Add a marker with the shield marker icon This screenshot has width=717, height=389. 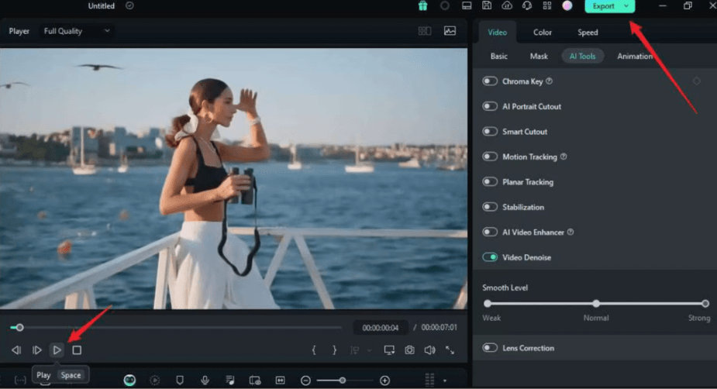point(180,380)
